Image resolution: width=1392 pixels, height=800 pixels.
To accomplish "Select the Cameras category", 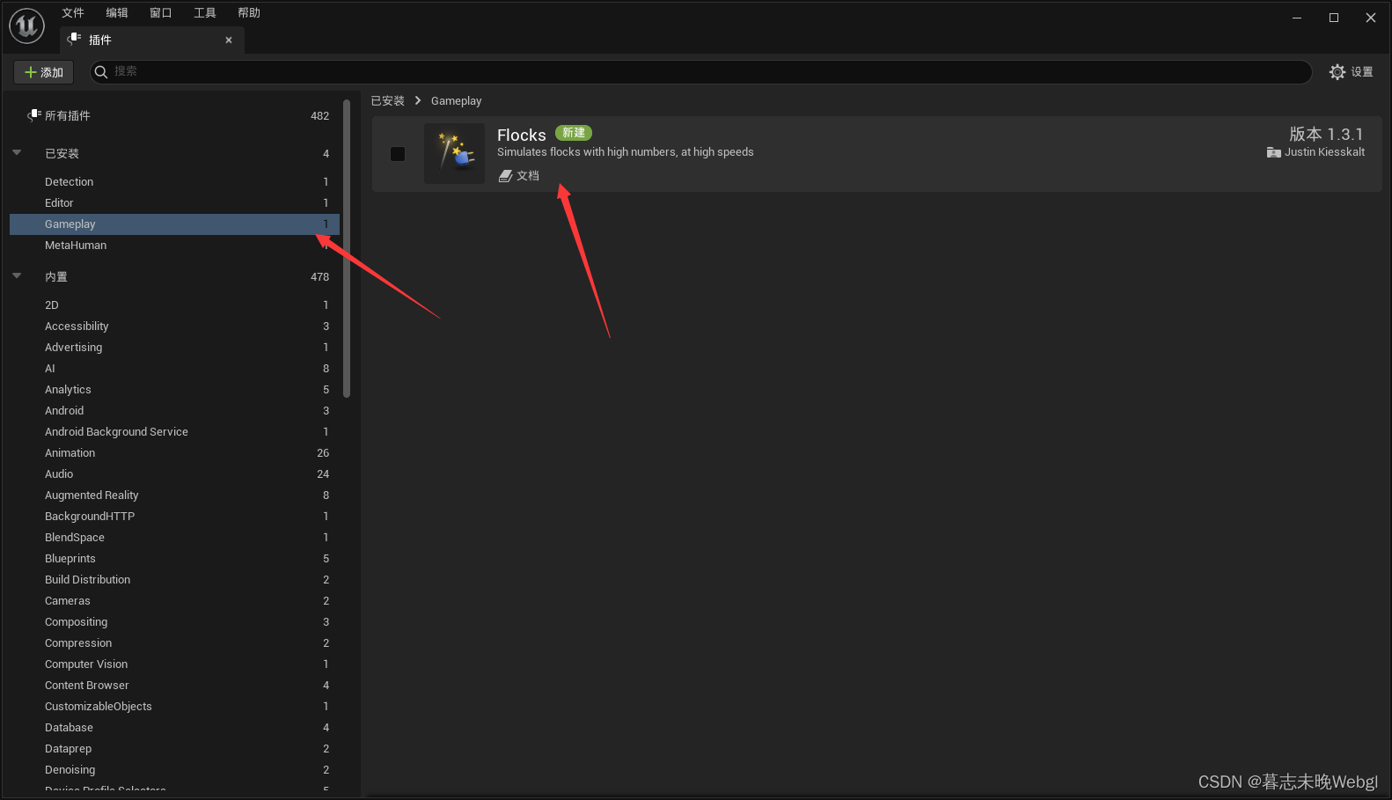I will point(174,600).
